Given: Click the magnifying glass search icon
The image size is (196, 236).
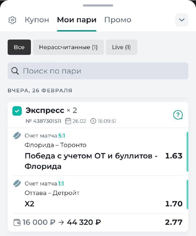Looking at the screenshot, I should pyautogui.click(x=15, y=71).
